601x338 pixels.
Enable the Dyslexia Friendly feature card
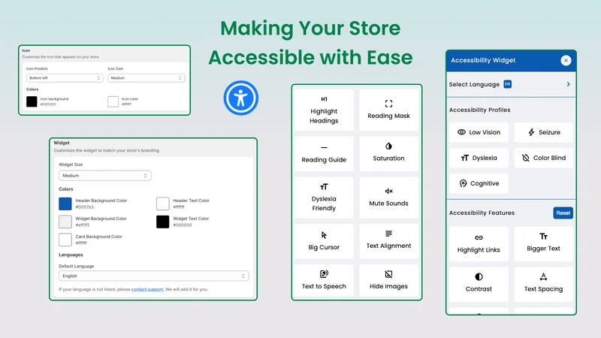tap(324, 198)
